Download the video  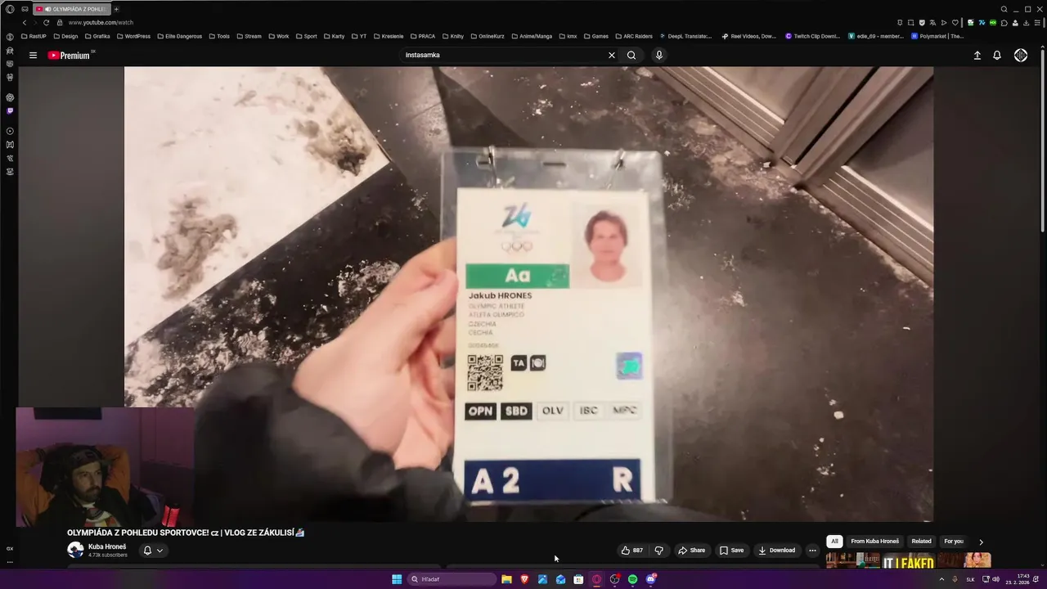click(776, 551)
